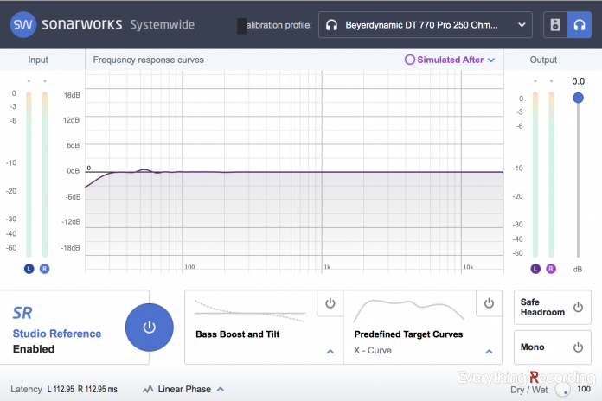Screen dimensions: 602x401
Task: Expand the Predefined Target Curves panel
Action: (489, 352)
